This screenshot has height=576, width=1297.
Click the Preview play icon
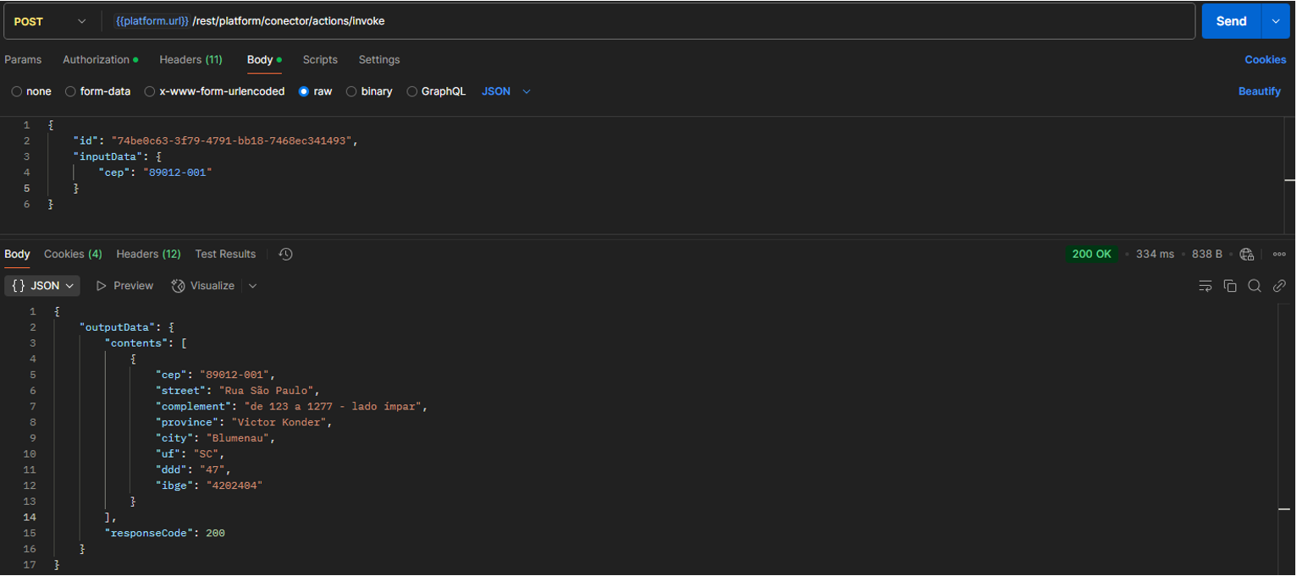pyautogui.click(x=102, y=286)
